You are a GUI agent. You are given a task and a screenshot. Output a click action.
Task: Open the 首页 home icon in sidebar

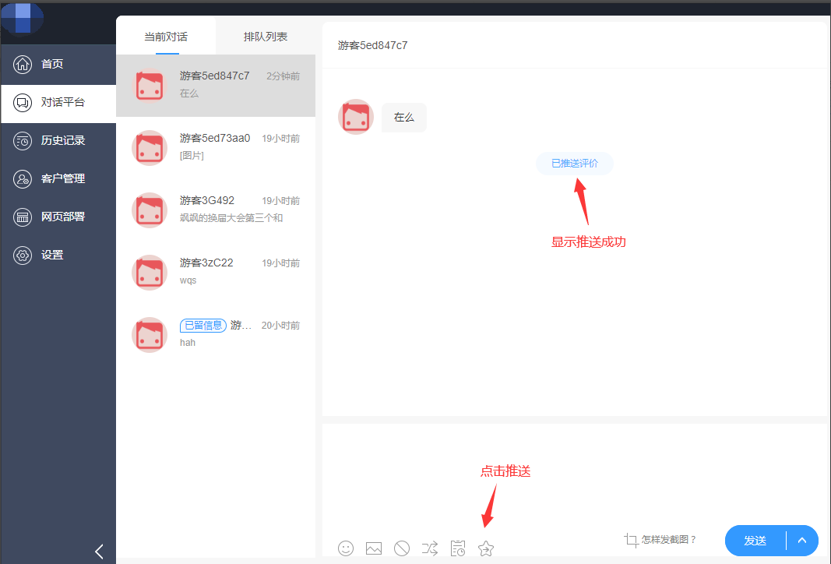[x=23, y=64]
